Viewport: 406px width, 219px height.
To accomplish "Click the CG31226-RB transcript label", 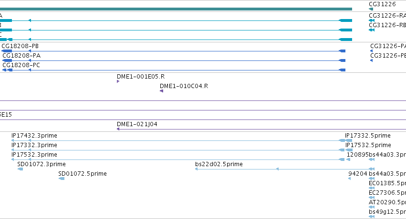I will (387, 25).
